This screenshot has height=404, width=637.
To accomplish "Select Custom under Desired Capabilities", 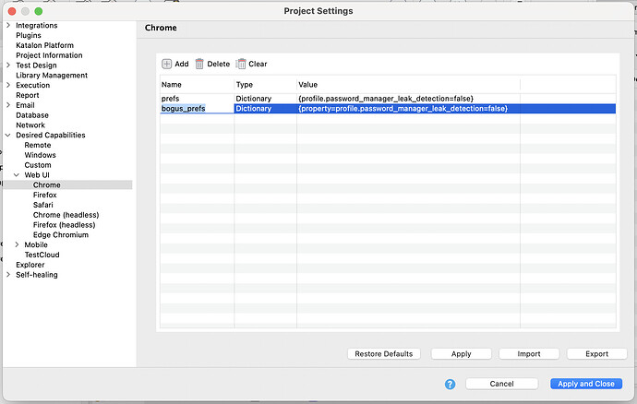I will coord(38,165).
